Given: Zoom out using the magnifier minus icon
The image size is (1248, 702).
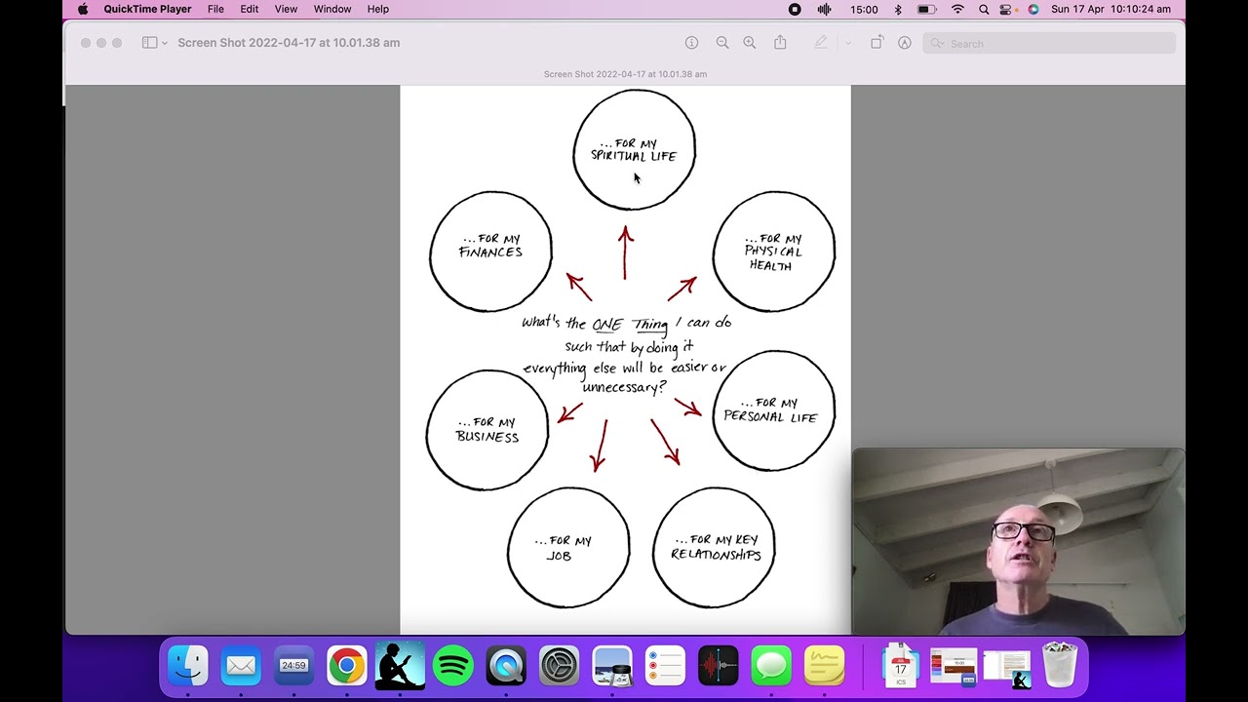Looking at the screenshot, I should (722, 43).
